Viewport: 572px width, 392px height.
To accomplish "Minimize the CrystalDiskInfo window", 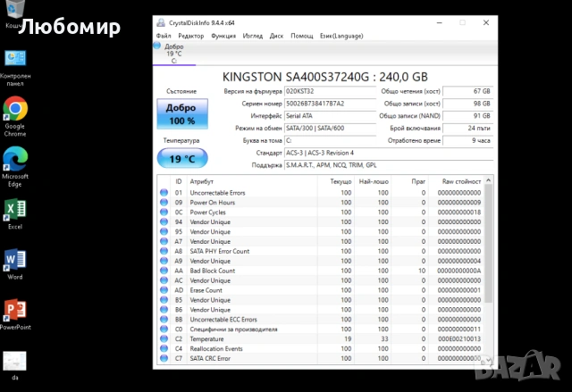I will 439,22.
